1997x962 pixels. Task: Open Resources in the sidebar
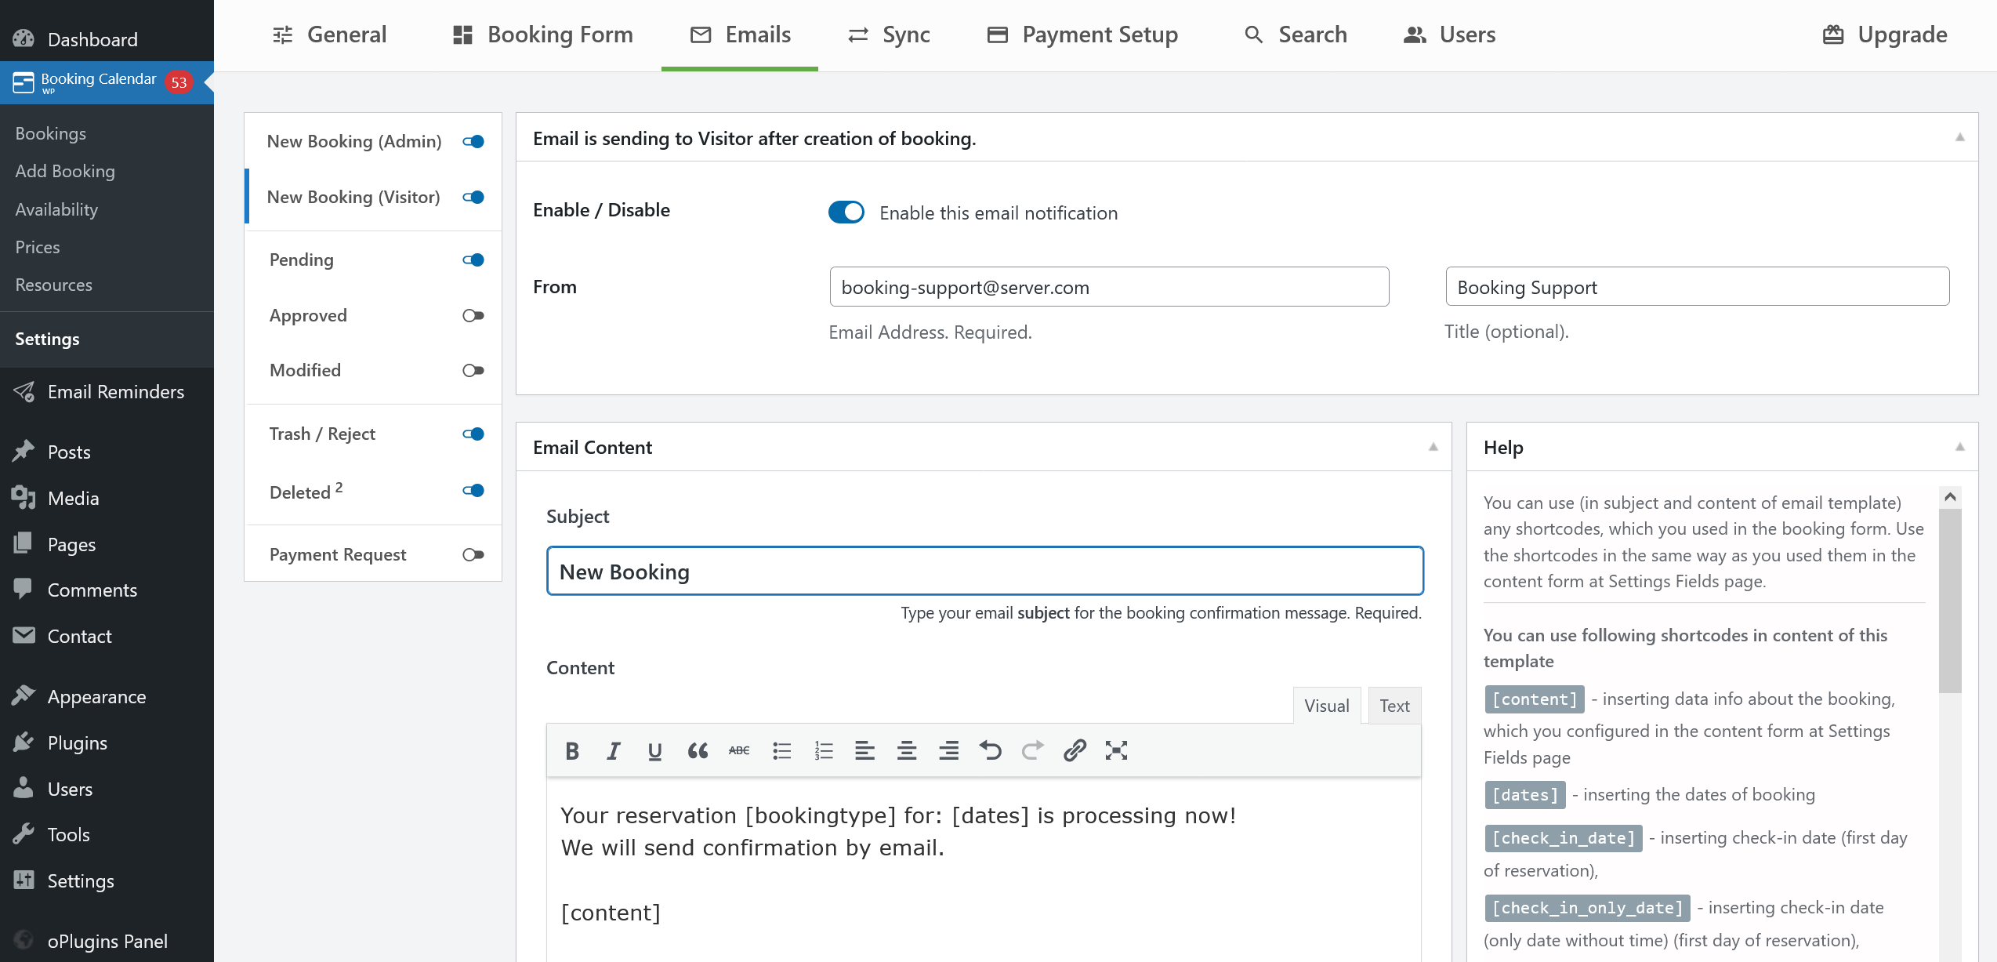[x=54, y=285]
